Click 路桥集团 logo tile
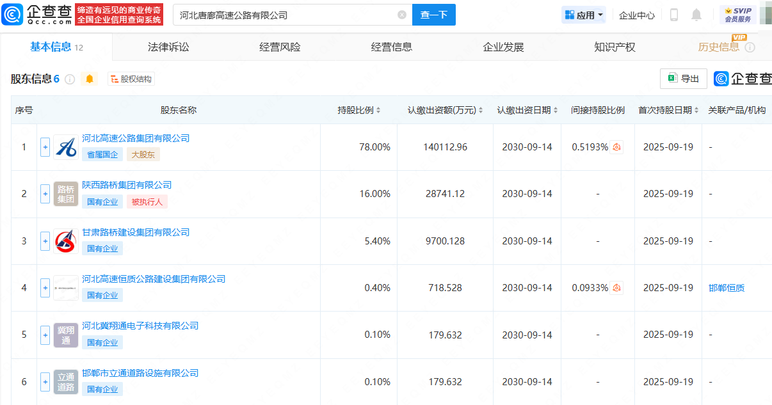Viewport: 772px width, 405px height. tap(66, 194)
